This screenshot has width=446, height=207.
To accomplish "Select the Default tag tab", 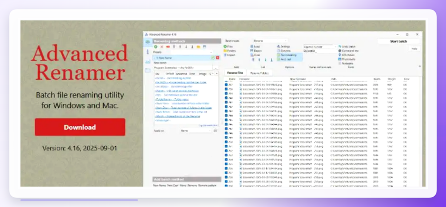I will pyautogui.click(x=169, y=74).
